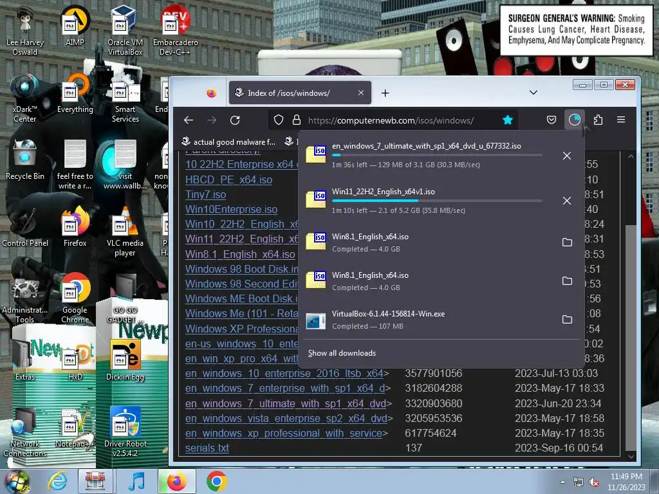Go back using the Firefox back arrow

point(189,120)
